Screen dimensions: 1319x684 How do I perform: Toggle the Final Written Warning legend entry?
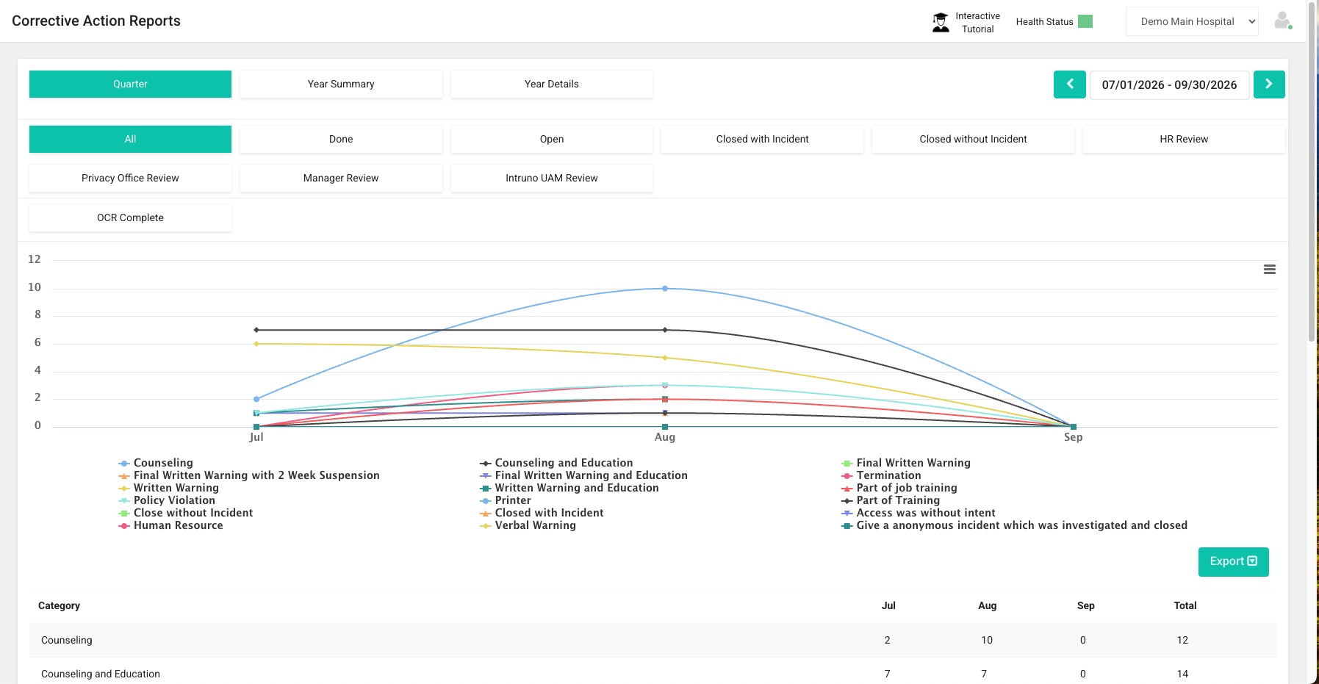coord(906,463)
